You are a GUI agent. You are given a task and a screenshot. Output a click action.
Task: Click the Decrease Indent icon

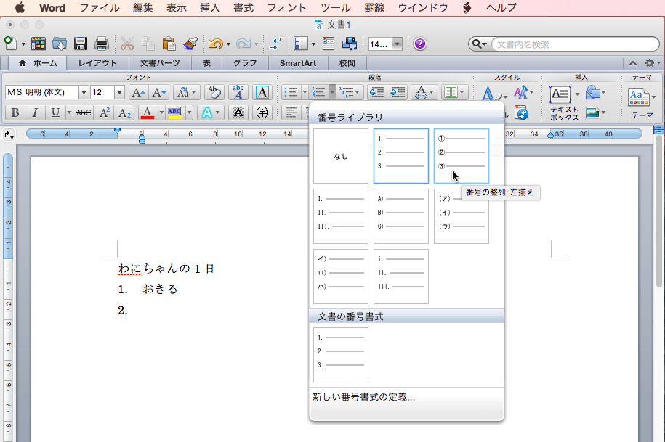pos(377,92)
